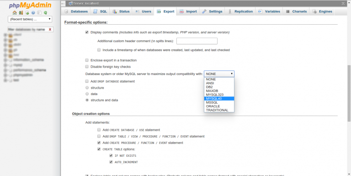Expand the test database node

pos(5,80)
